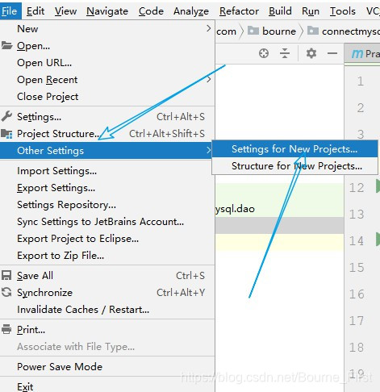Open the Tools menu

tap(342, 11)
